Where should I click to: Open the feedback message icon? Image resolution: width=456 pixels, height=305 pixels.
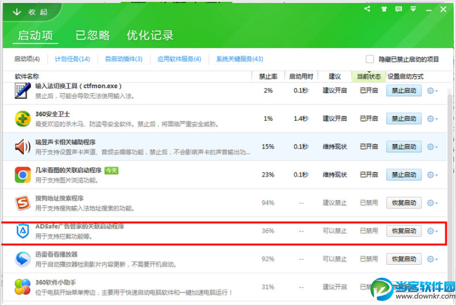(x=398, y=9)
